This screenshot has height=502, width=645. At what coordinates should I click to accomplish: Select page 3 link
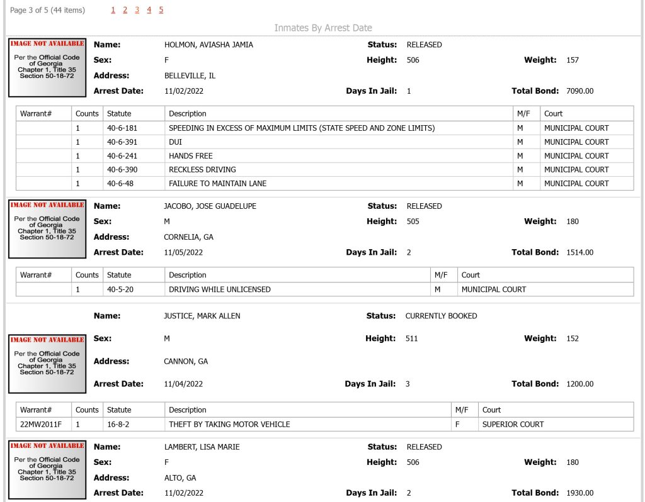(137, 10)
